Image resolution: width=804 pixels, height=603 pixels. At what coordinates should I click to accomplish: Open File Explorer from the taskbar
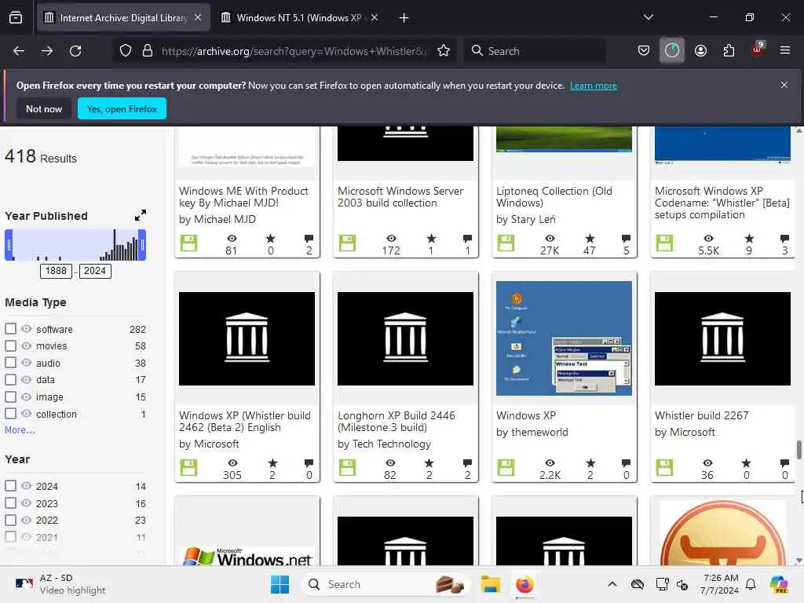click(490, 584)
